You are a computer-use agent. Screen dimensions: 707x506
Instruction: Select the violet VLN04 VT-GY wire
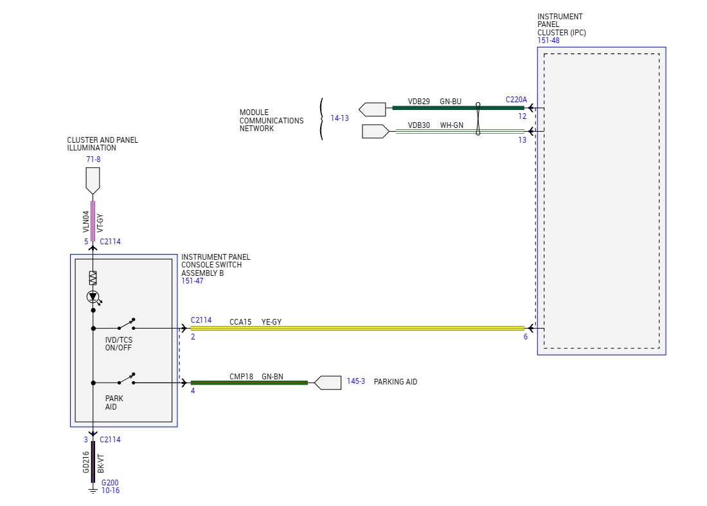93,221
